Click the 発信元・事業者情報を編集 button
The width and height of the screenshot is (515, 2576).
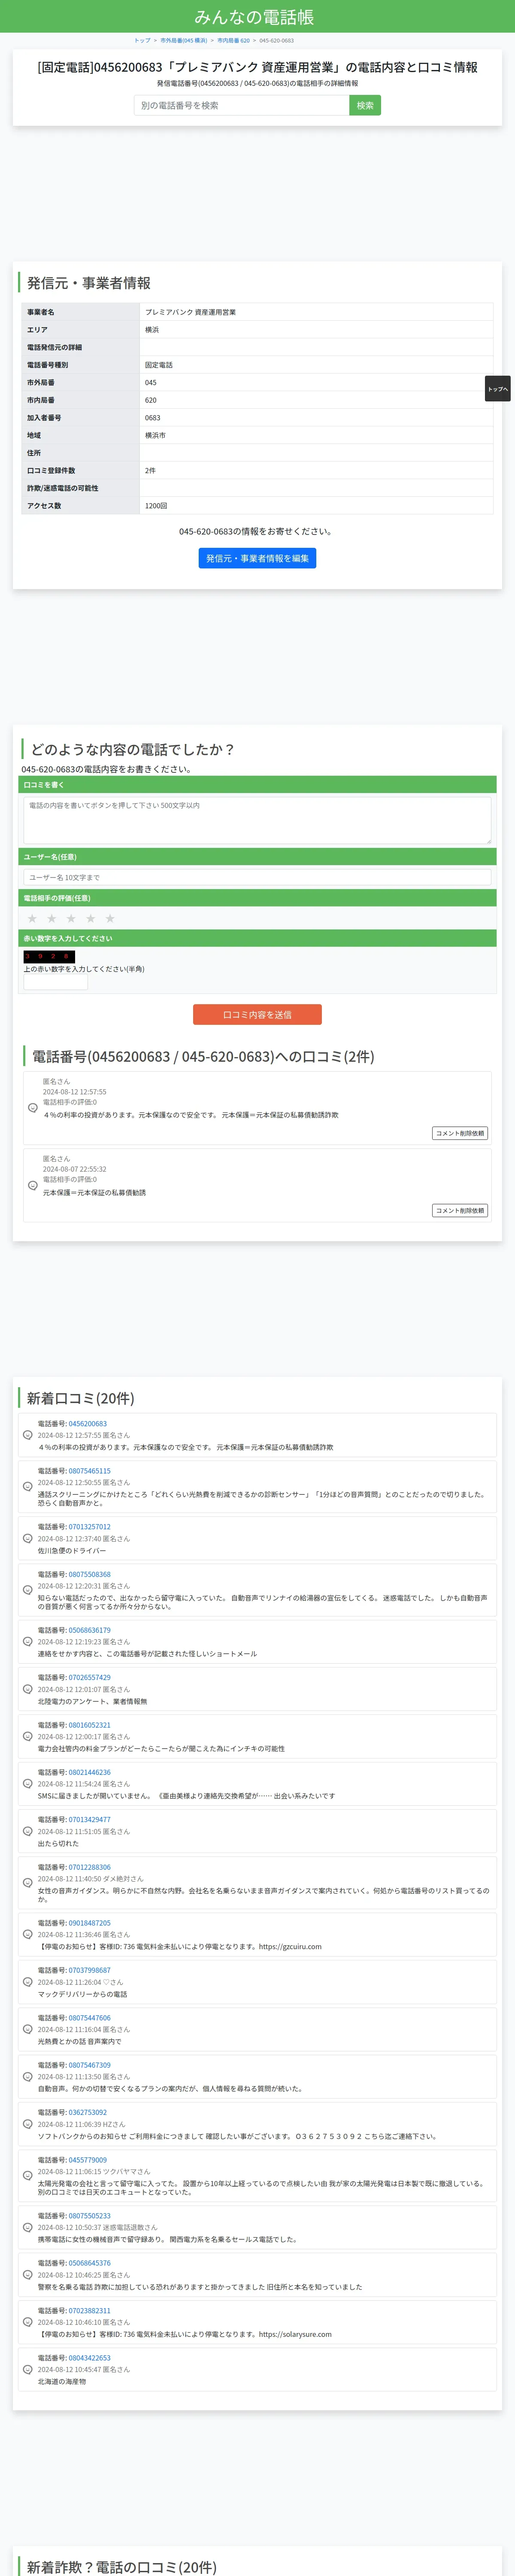tap(257, 558)
